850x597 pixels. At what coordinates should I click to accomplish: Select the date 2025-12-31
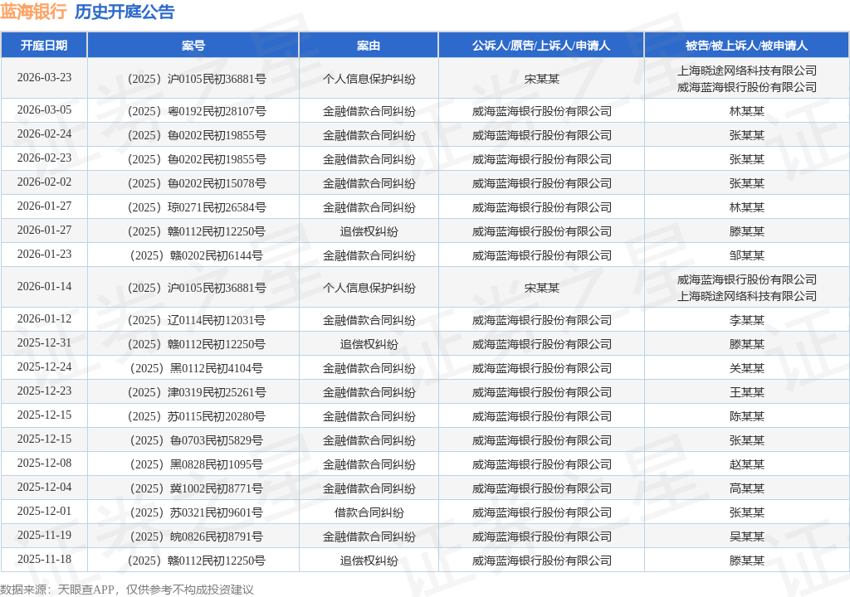pos(45,343)
